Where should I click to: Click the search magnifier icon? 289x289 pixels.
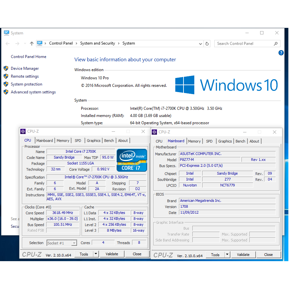coord(276,44)
